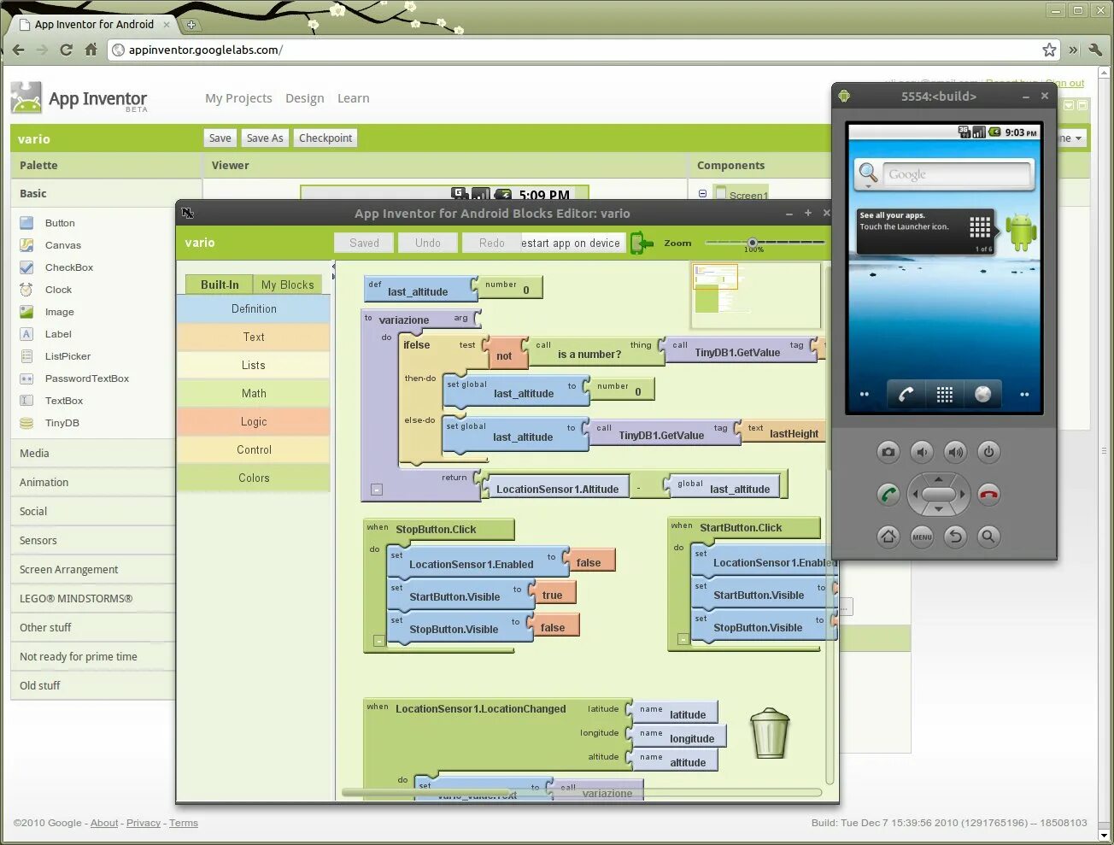The height and width of the screenshot is (845, 1114).
Task: Collapse the Screen1 tree node
Action: (x=702, y=194)
